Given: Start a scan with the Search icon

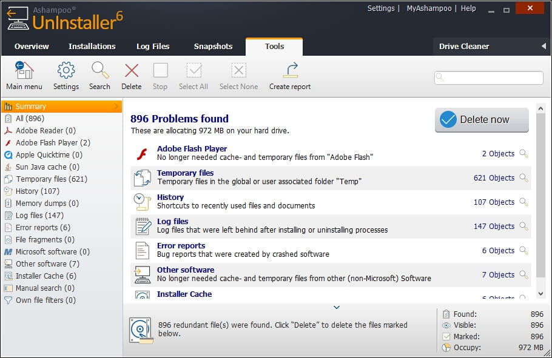Looking at the screenshot, I should click(99, 71).
